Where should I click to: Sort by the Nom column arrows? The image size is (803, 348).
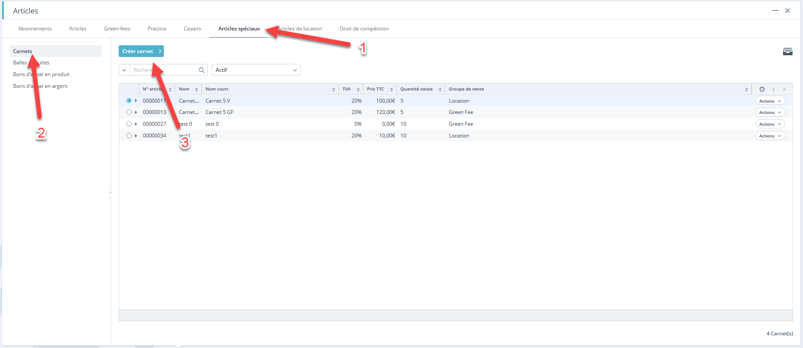tap(197, 89)
